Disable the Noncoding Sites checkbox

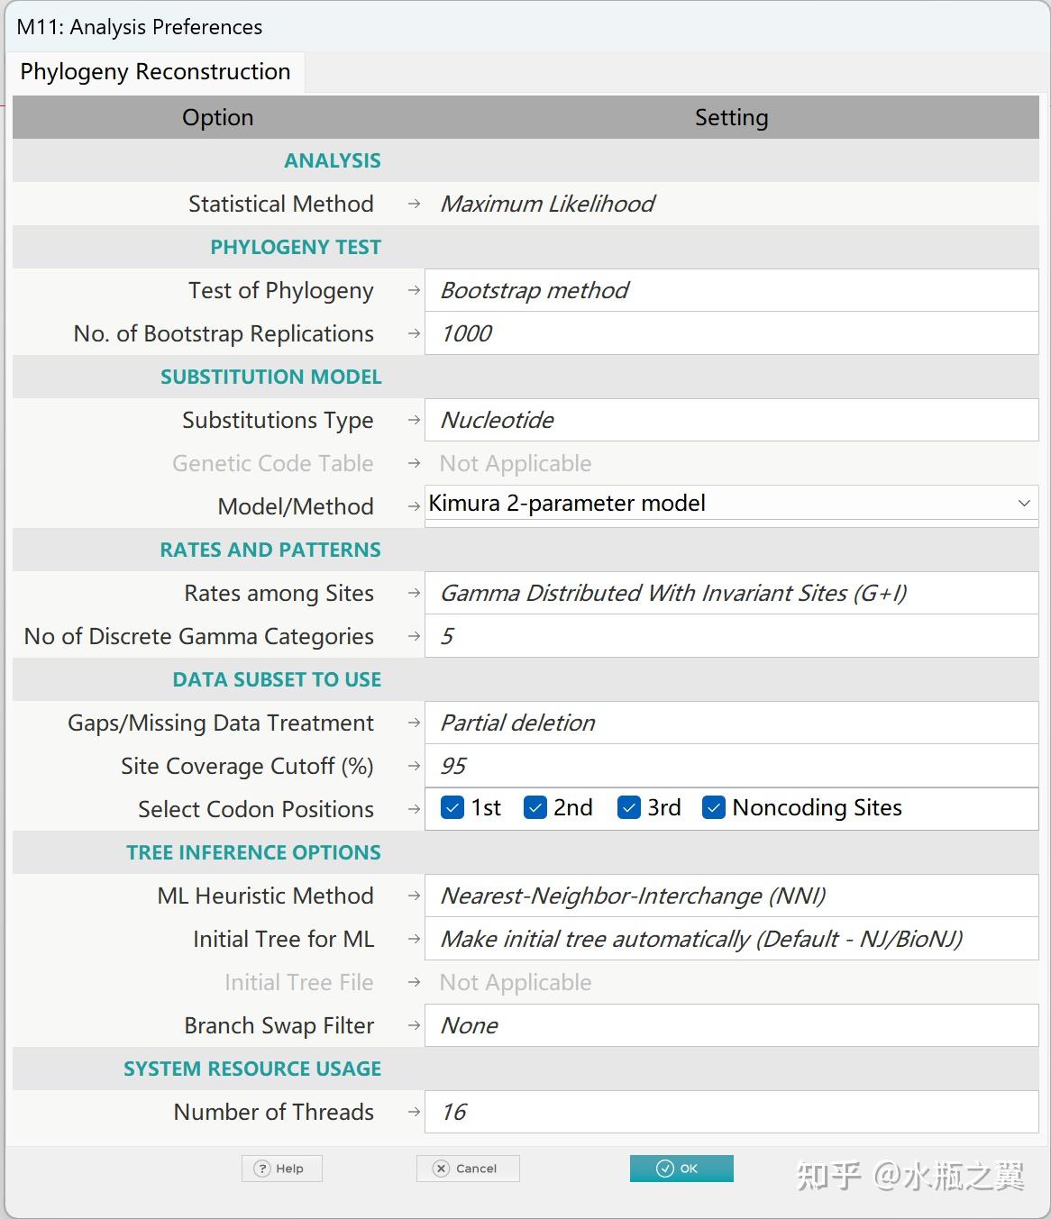coord(714,807)
